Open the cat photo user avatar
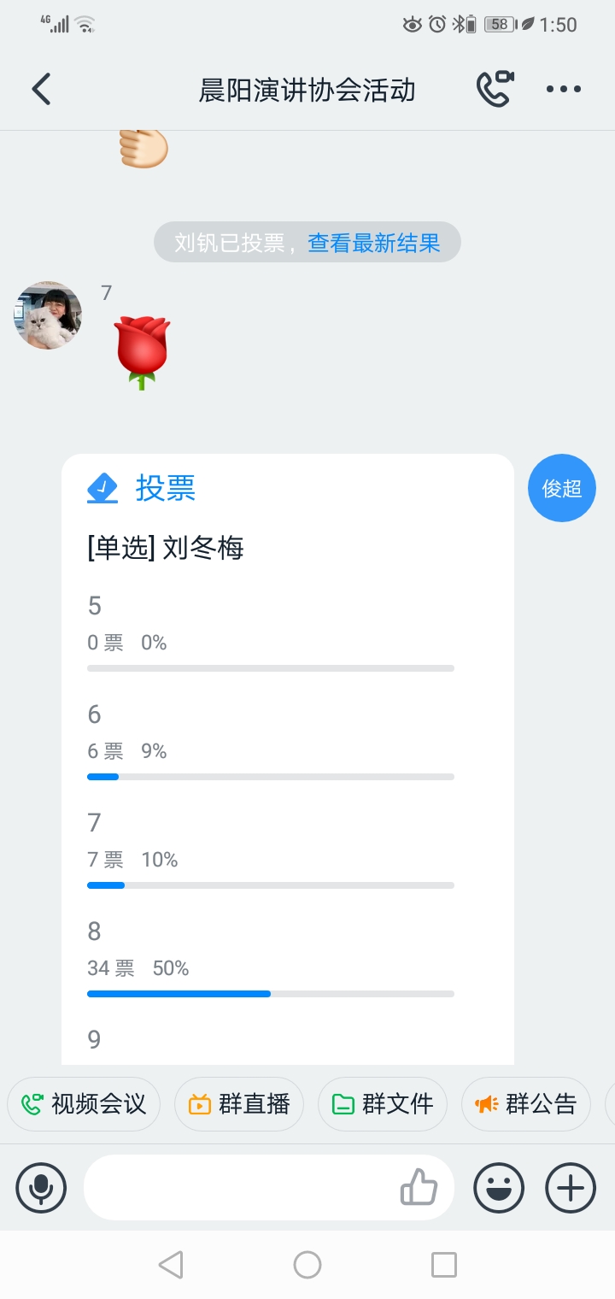Screen dimensions: 615x1299 point(48,315)
